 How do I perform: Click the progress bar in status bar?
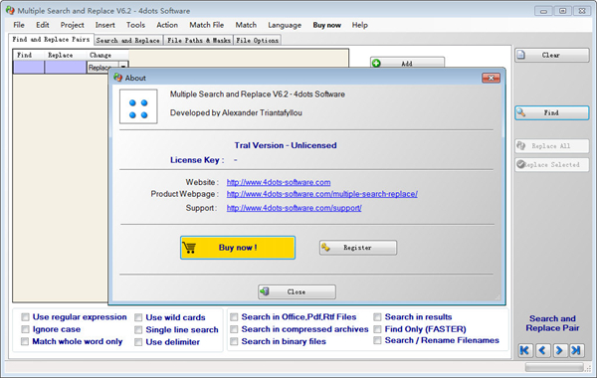click(x=554, y=367)
